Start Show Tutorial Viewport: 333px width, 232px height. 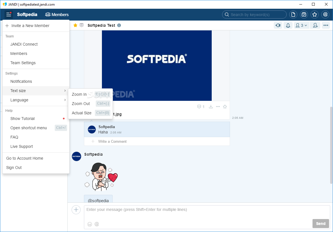[36, 119]
